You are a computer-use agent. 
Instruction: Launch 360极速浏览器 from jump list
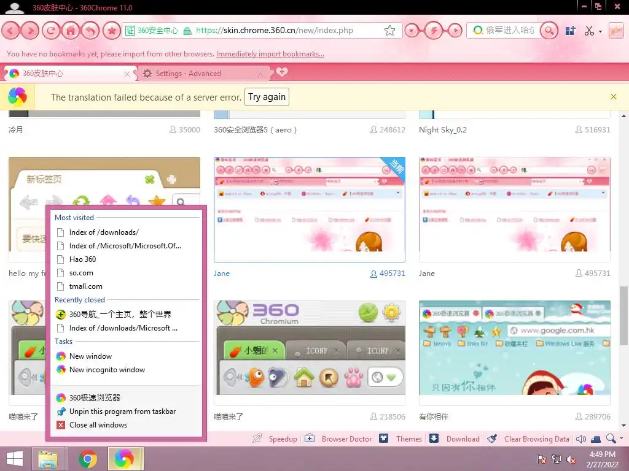click(x=126, y=397)
